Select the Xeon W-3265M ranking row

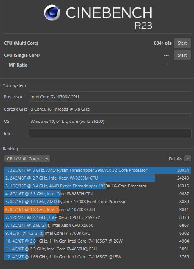click(97, 178)
